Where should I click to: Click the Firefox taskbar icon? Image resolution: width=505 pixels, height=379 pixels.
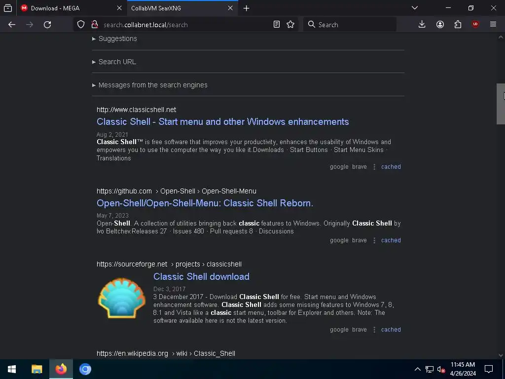pyautogui.click(x=61, y=369)
